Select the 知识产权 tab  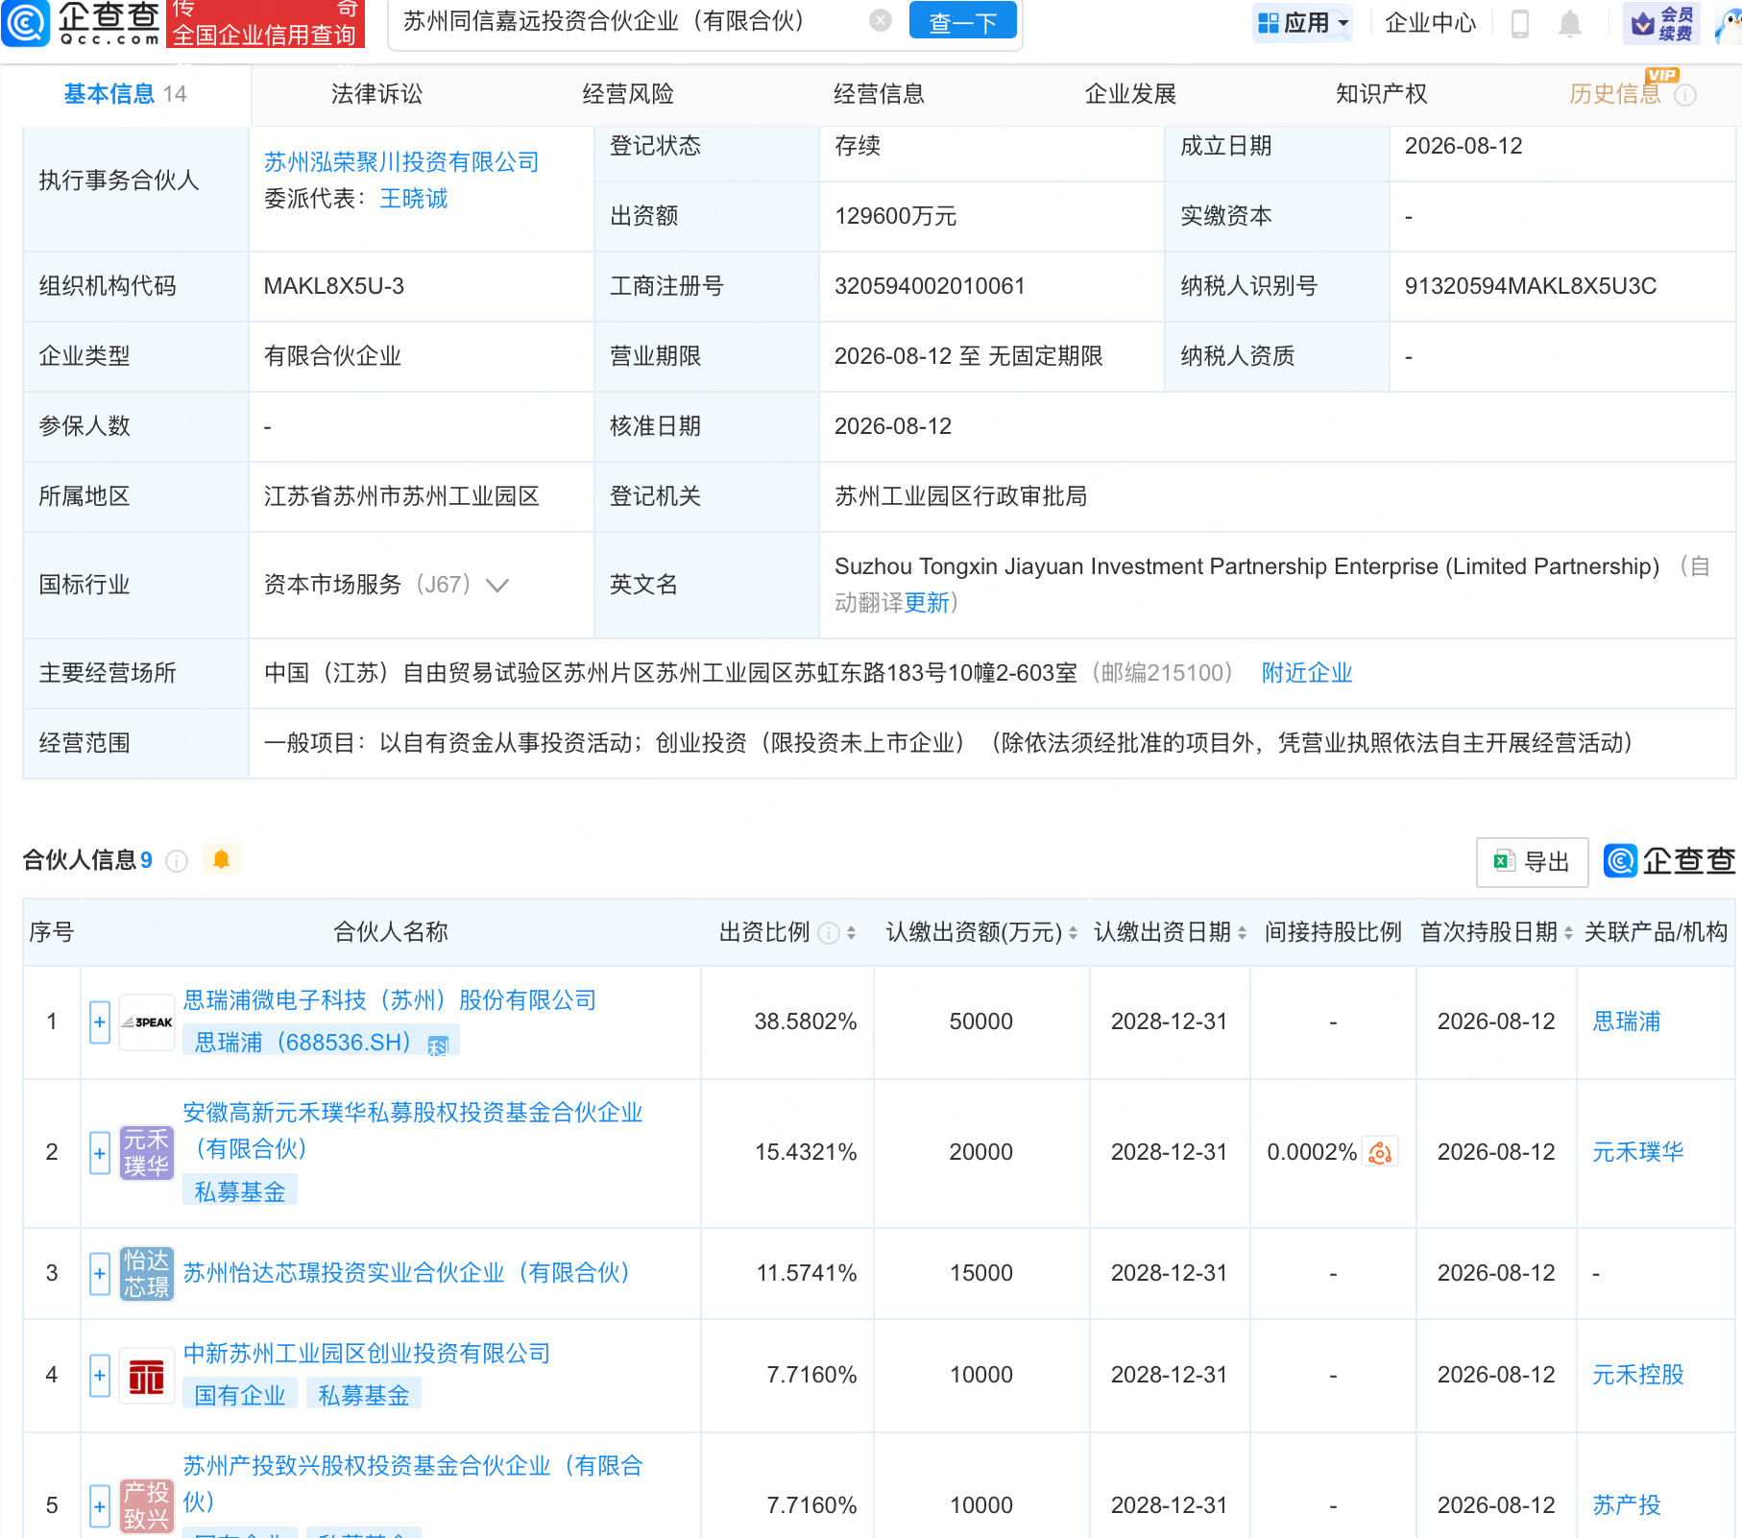tap(1381, 94)
